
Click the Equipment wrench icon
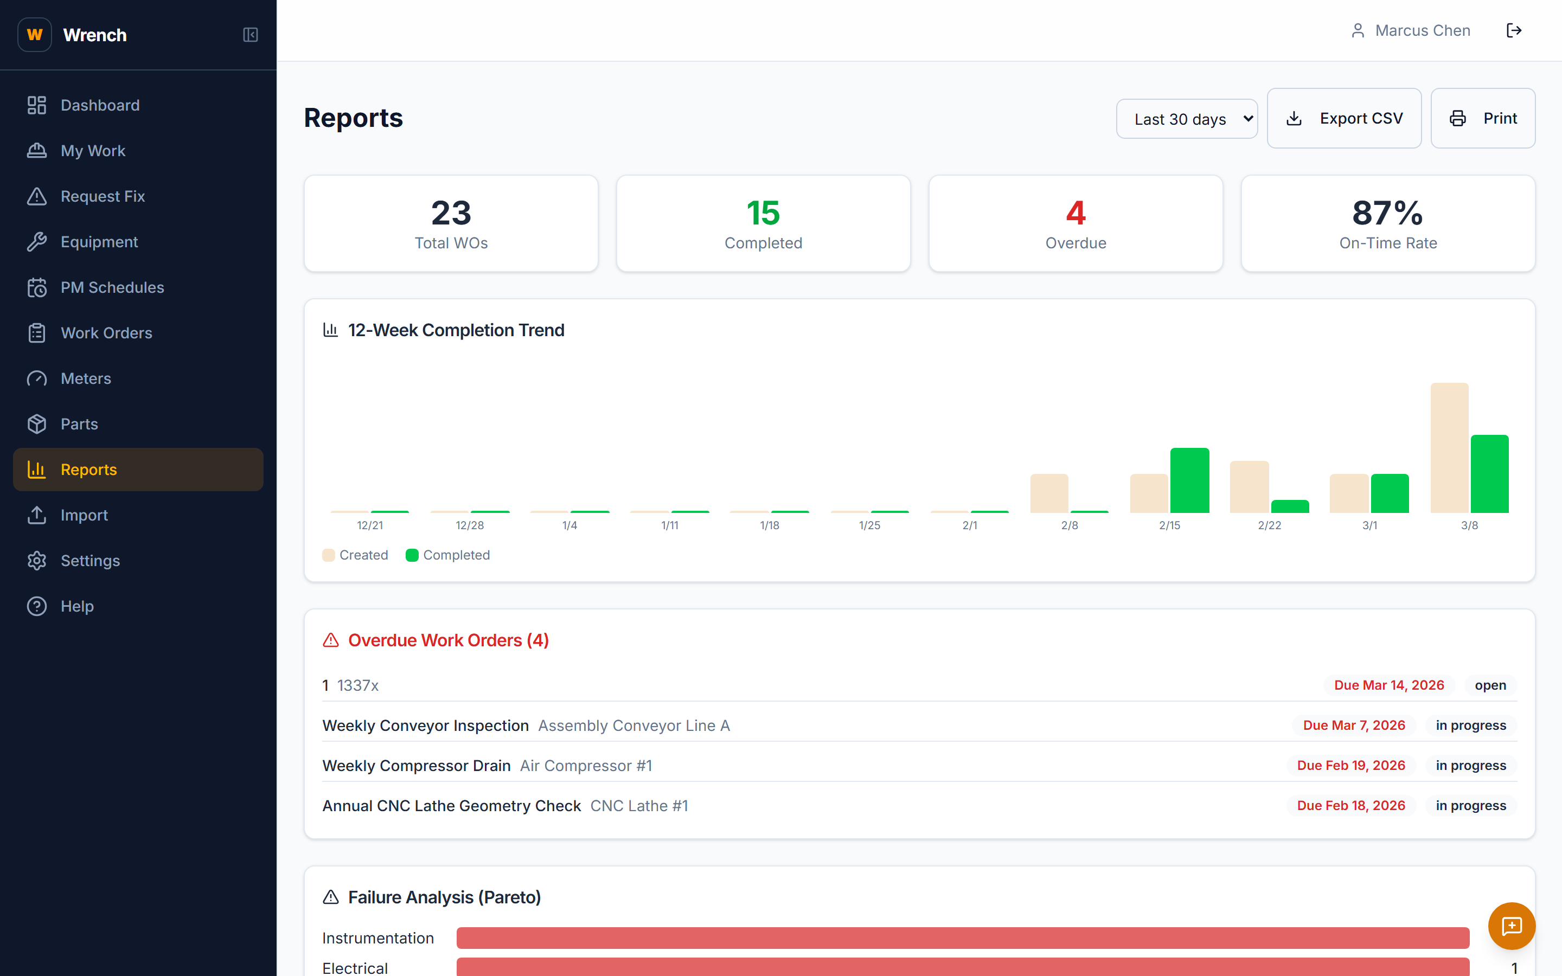[x=37, y=241]
